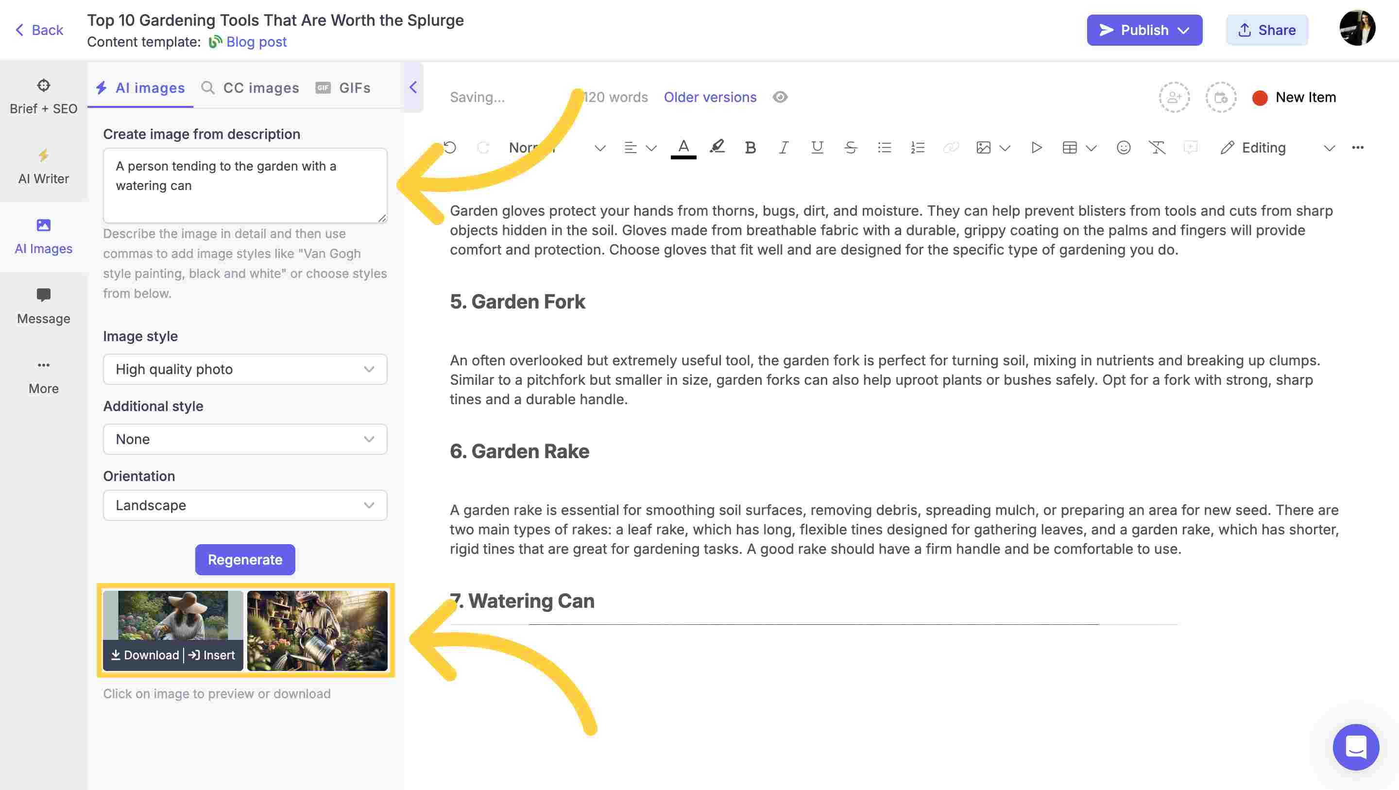This screenshot has height=790, width=1399.
Task: Open the emoji picker
Action: tap(1123, 148)
